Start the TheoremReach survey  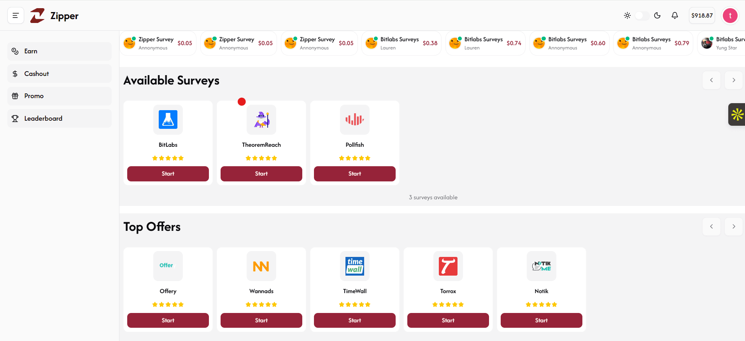tap(261, 174)
